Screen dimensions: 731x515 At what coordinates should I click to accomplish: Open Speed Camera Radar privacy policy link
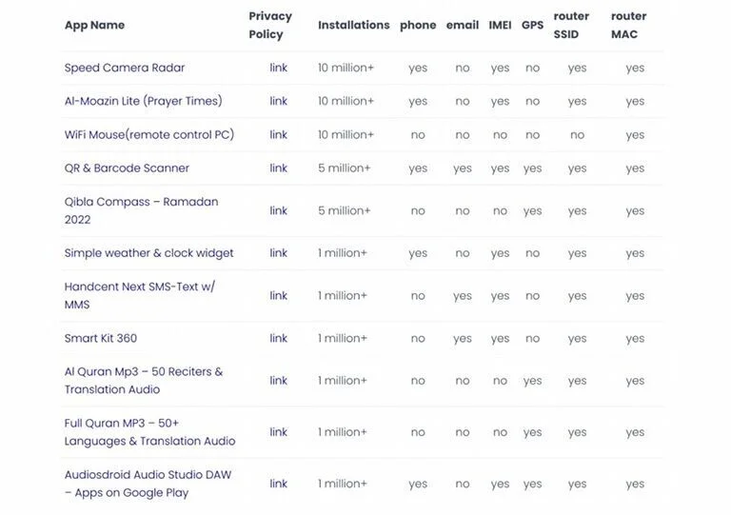click(x=278, y=68)
